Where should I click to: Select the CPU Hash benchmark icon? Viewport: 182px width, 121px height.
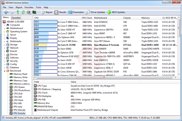pyautogui.click(x=11, y=100)
